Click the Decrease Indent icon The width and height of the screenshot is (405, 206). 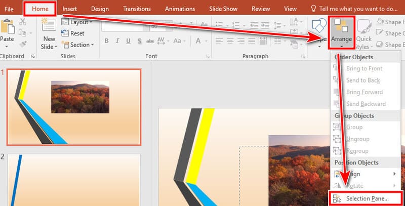coord(254,25)
